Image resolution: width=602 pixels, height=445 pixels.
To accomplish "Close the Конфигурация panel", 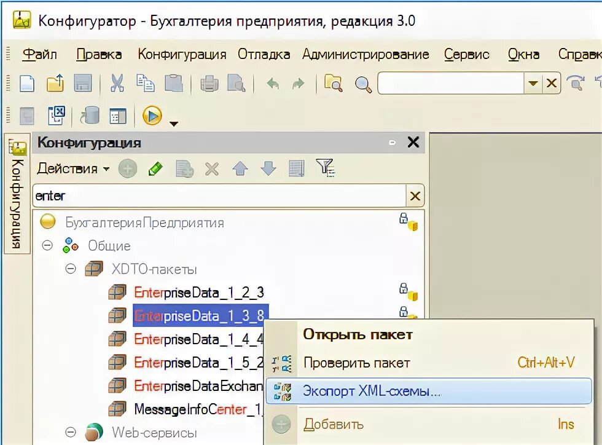I will tap(413, 142).
